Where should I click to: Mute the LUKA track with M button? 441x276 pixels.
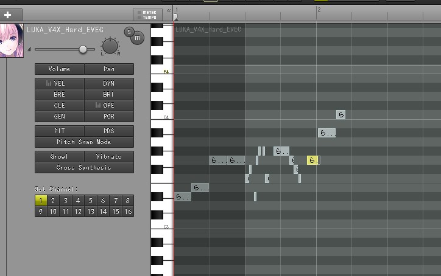click(137, 38)
